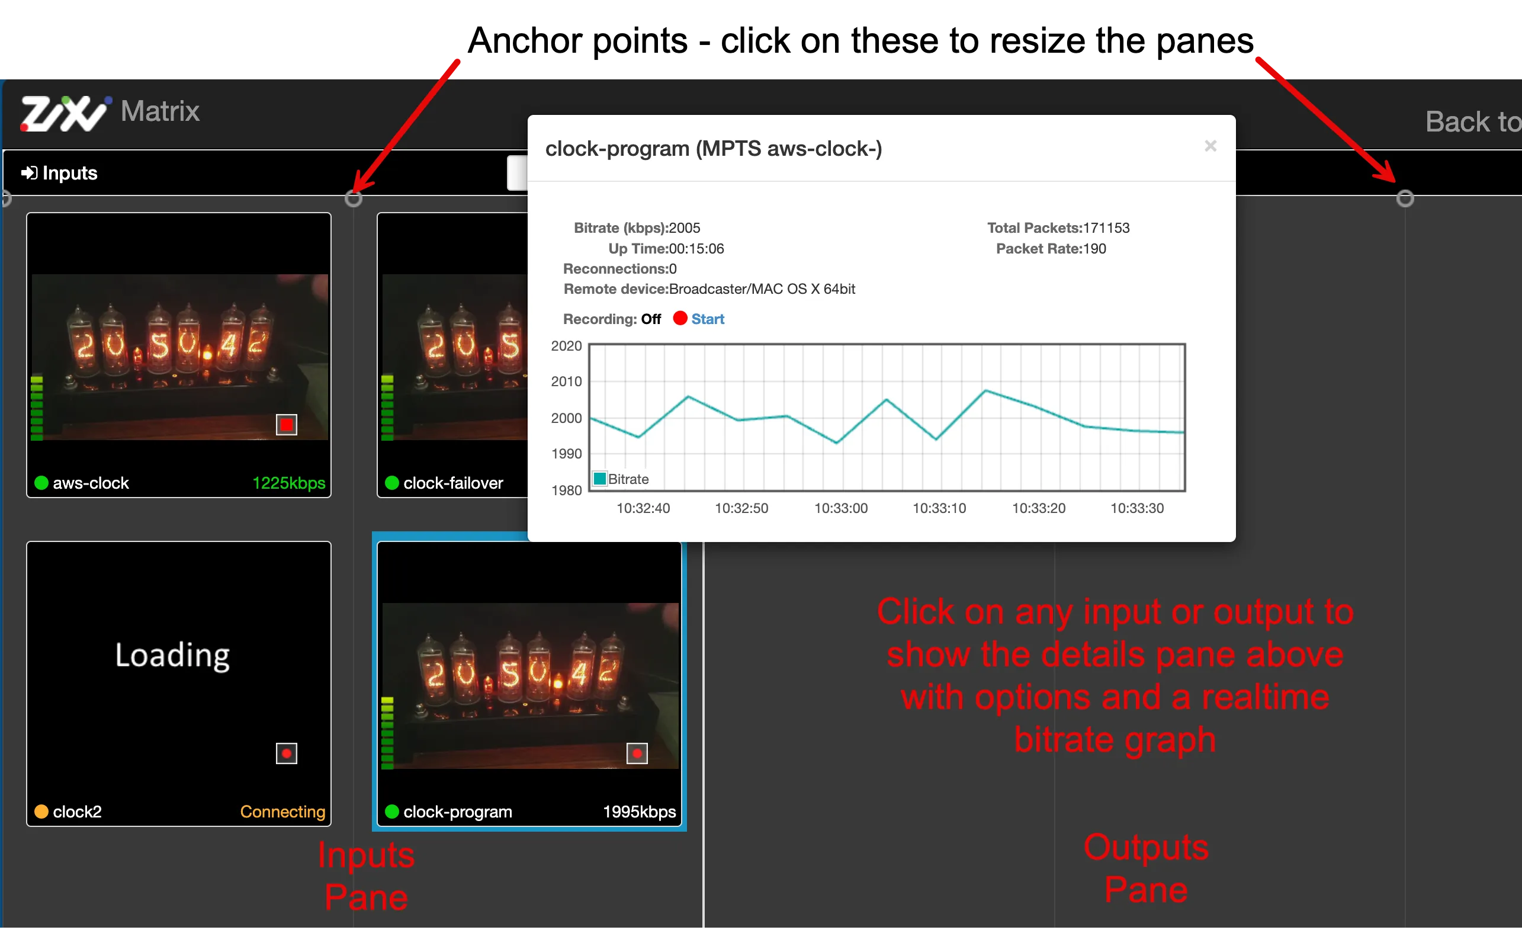Screen dimensions: 1522x930
Task: Click the orange status dot beside clock2
Action: point(41,812)
